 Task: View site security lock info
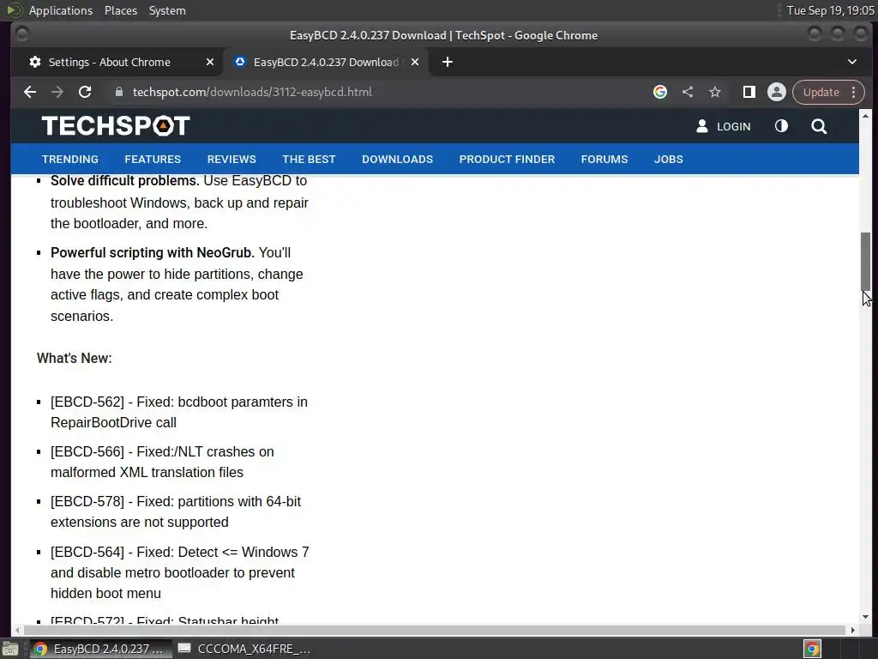point(118,92)
